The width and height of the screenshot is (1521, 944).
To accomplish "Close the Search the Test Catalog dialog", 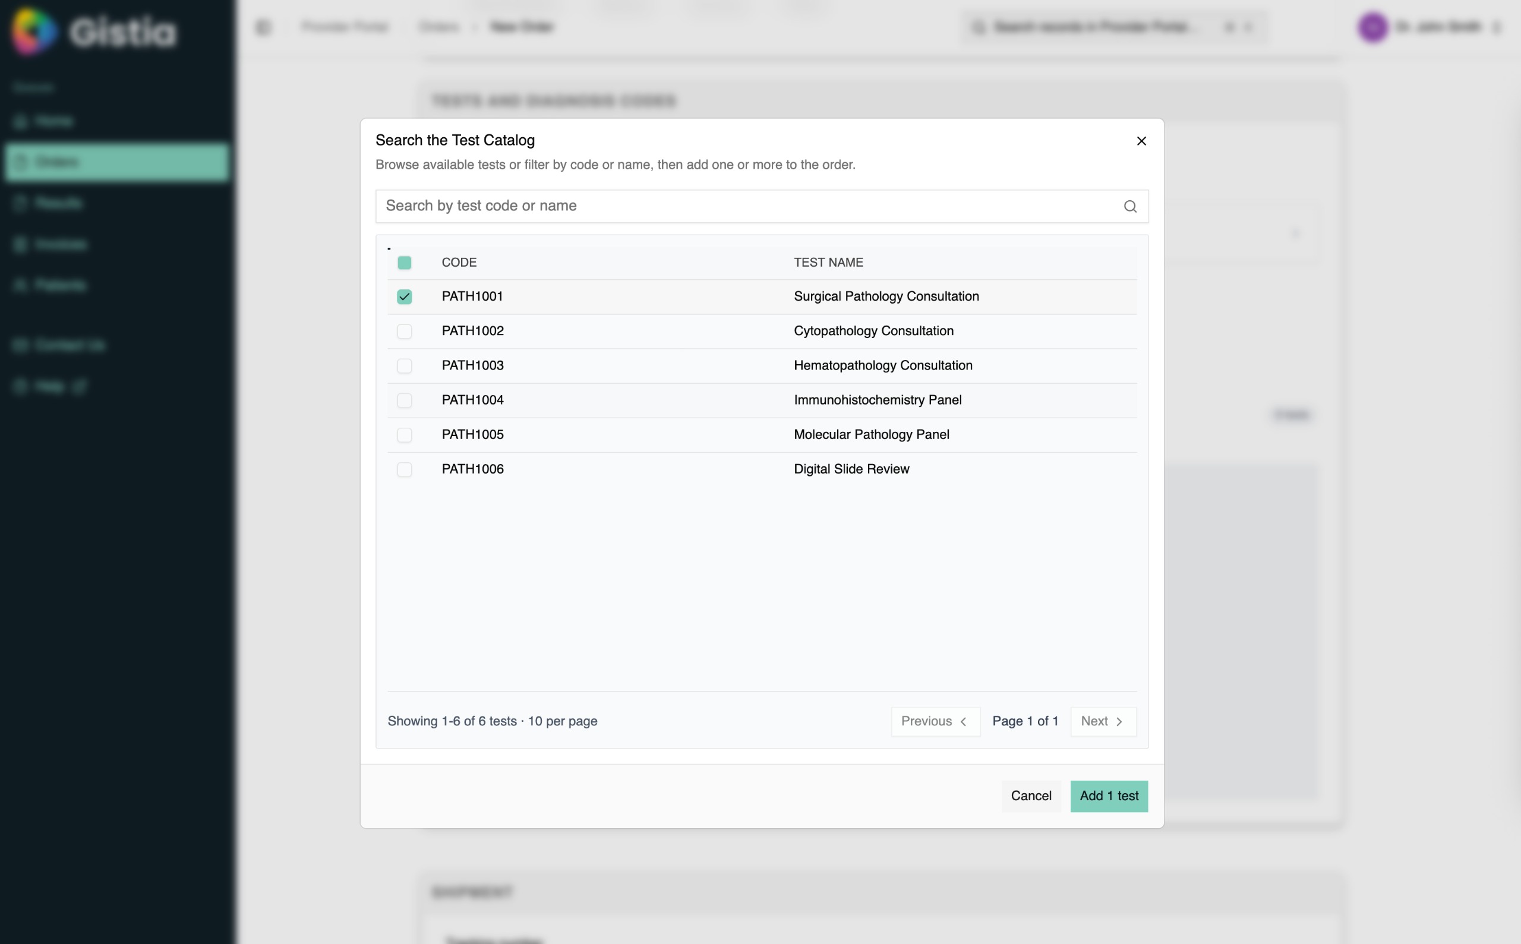I will [1141, 141].
